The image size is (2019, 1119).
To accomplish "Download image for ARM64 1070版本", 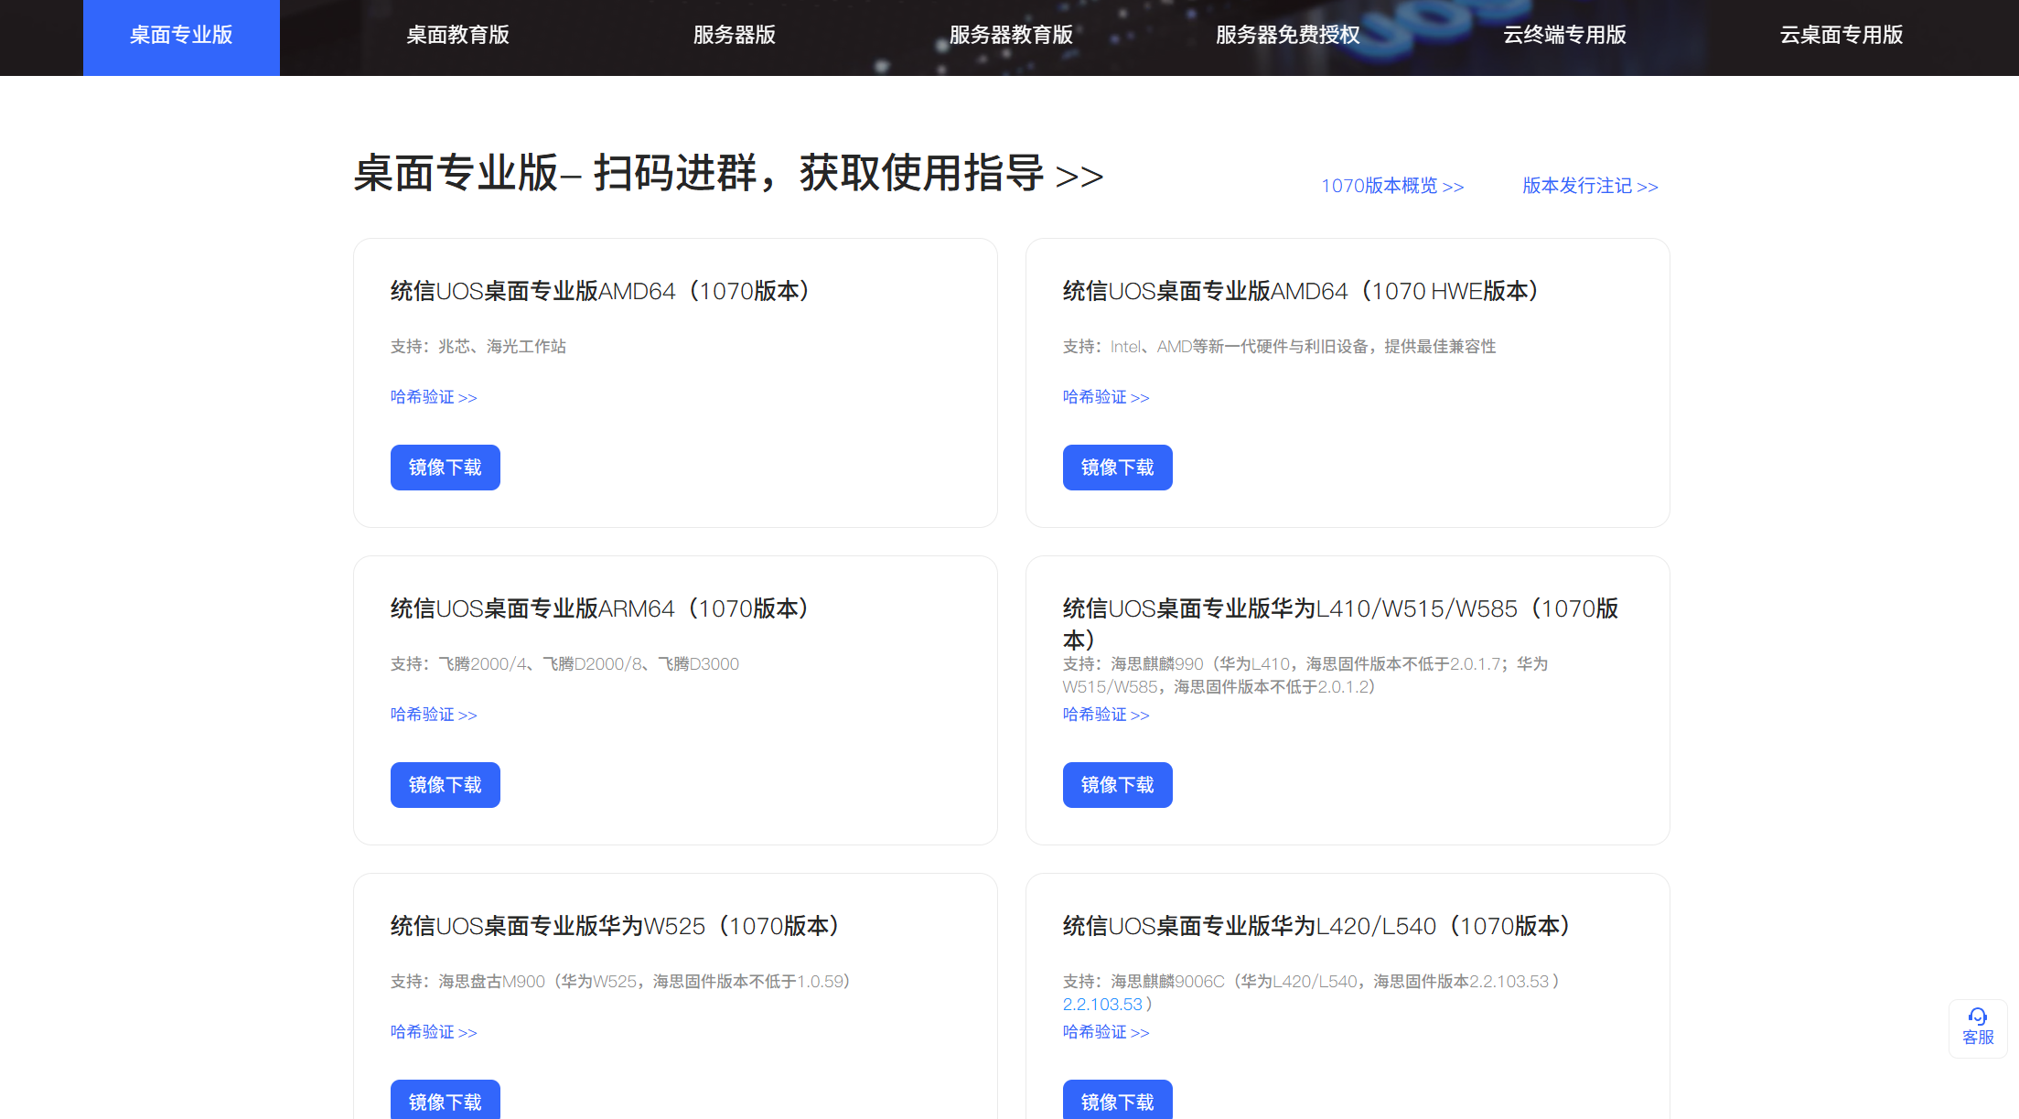I will (446, 785).
